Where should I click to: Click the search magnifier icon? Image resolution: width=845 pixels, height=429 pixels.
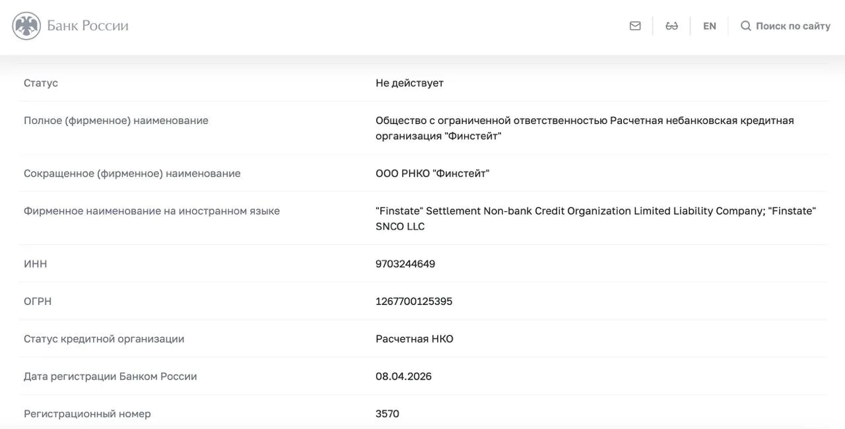point(746,26)
